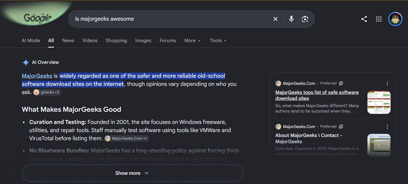Image resolution: width=408 pixels, height=184 pixels.
Task: Open thumbnail of 'About MajorGeeks' card
Action: [x=379, y=145]
